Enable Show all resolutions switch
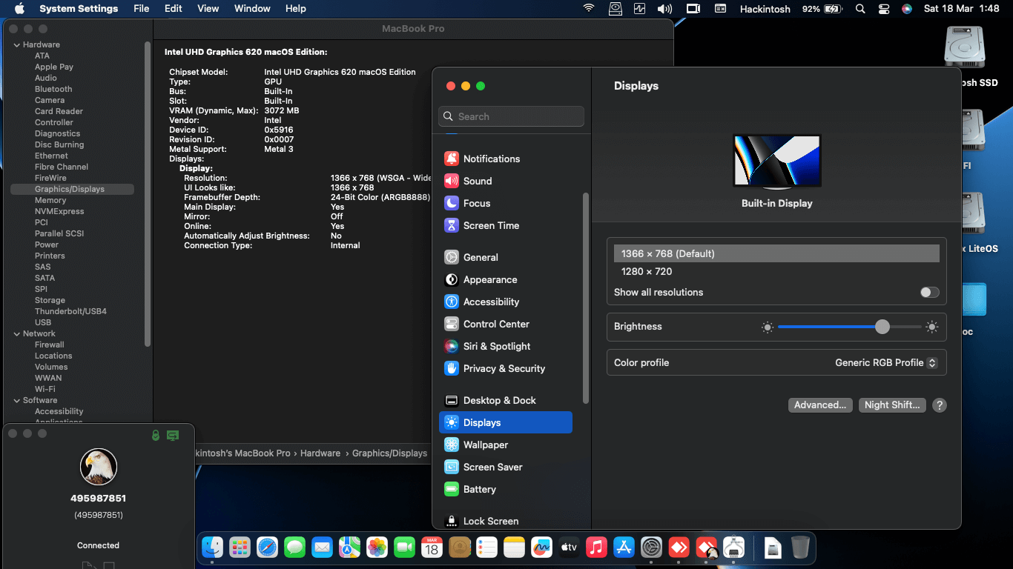The width and height of the screenshot is (1013, 569). (930, 293)
